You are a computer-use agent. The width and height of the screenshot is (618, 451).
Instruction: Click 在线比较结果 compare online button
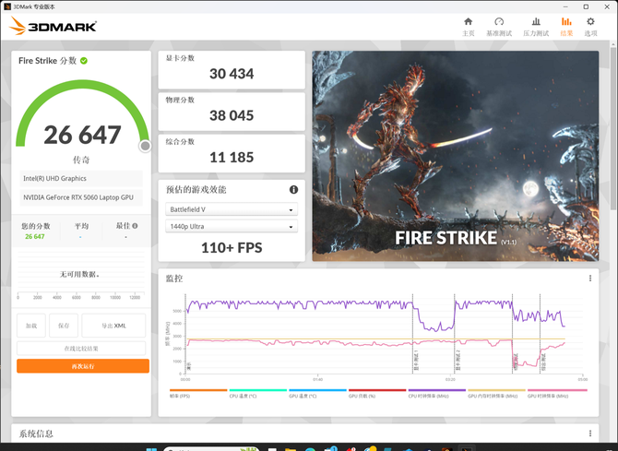82,348
